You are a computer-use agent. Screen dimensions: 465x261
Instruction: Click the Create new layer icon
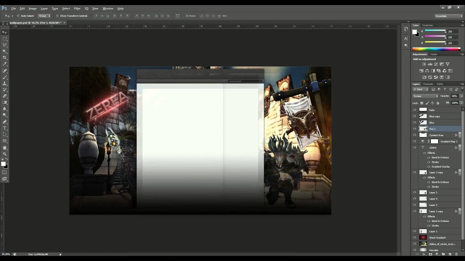450,254
